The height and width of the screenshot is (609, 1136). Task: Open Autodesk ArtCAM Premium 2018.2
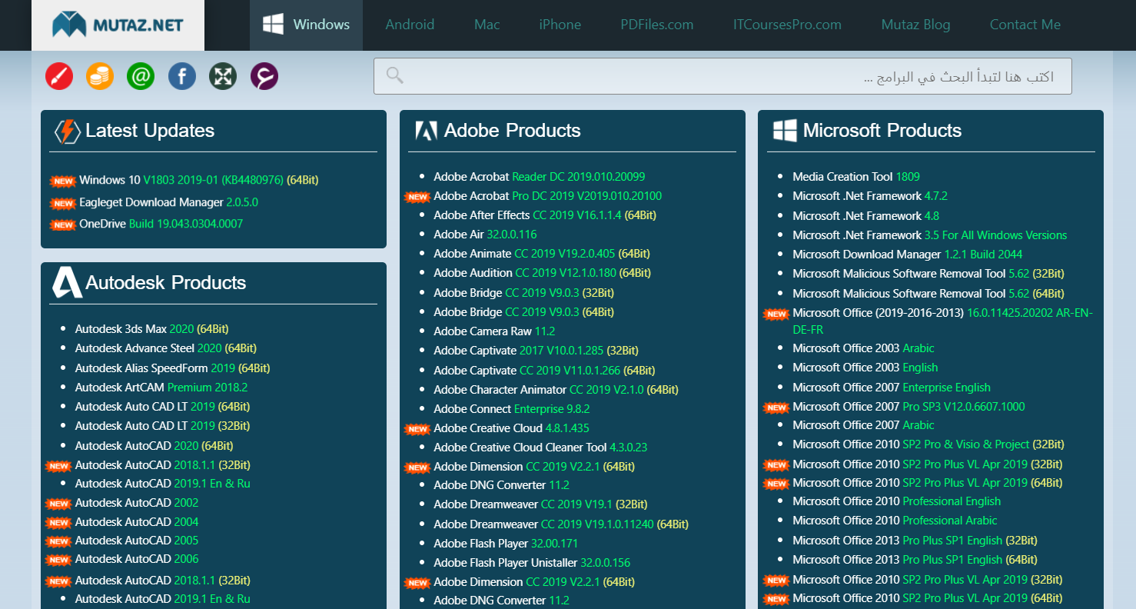coord(161,388)
